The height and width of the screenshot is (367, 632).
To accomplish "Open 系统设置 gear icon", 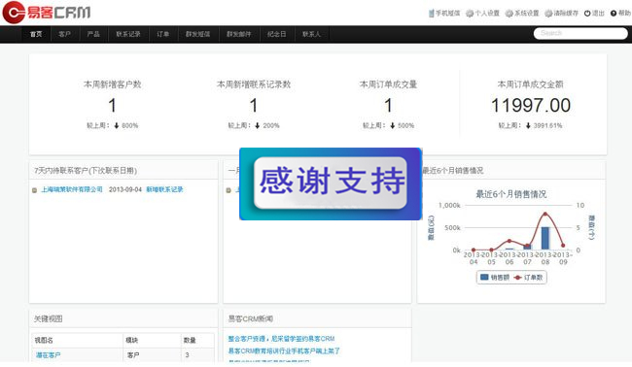I will coord(509,14).
